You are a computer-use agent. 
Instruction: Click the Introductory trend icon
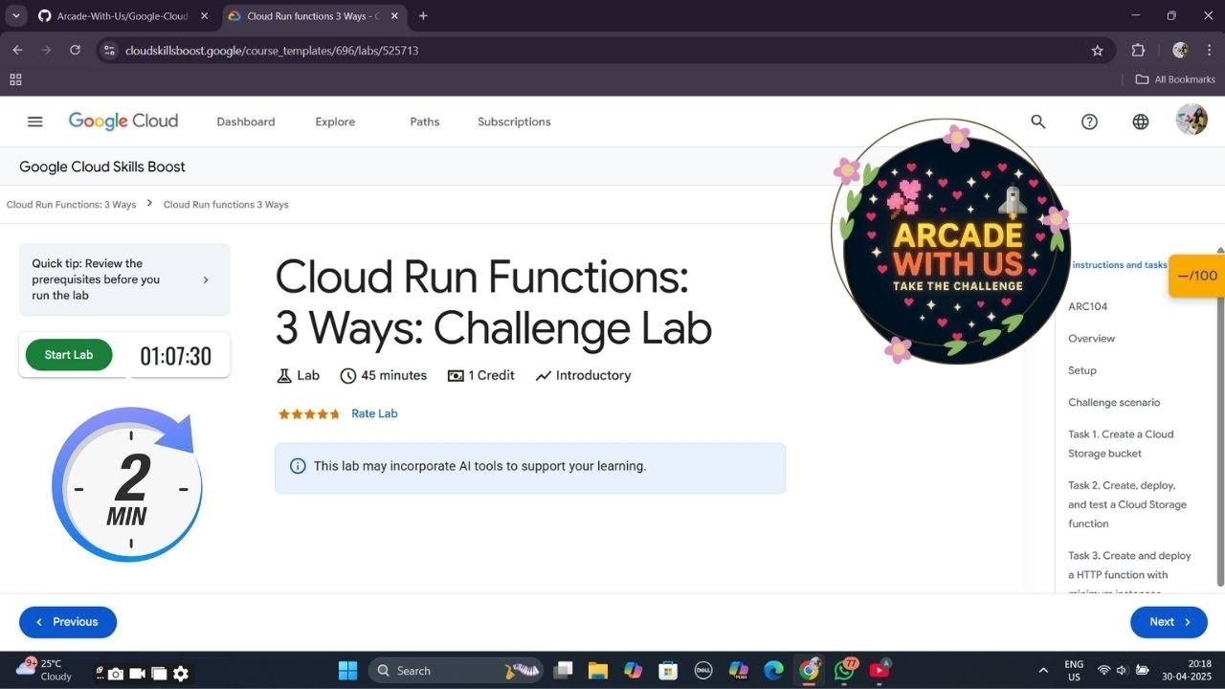pos(544,376)
